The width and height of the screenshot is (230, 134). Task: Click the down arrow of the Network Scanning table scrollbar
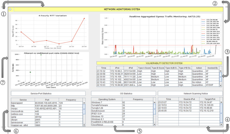[x=221, y=125]
